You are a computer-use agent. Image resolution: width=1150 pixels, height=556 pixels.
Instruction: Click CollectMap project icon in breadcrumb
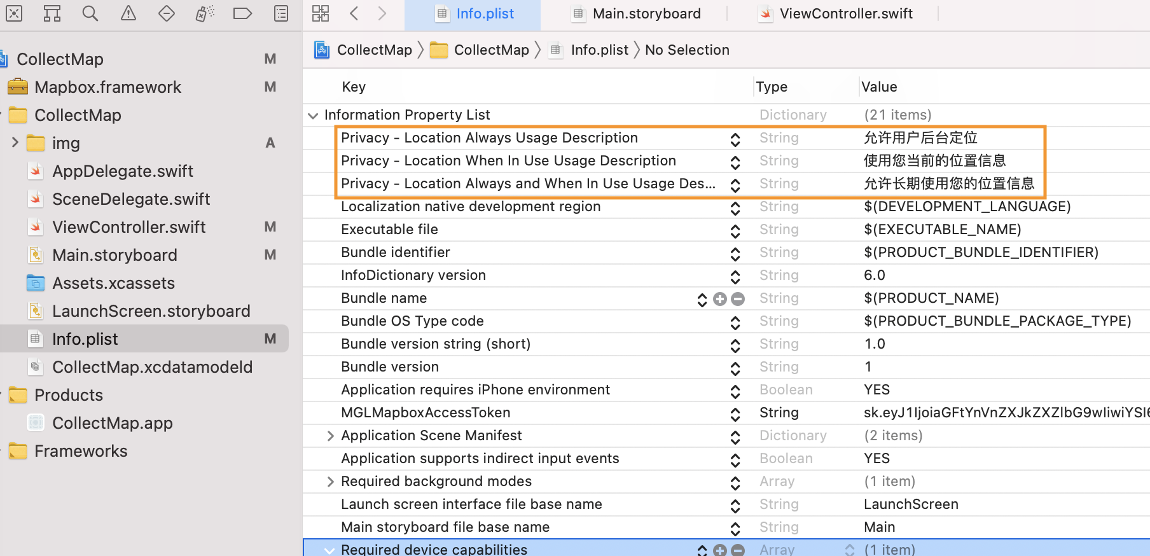[x=322, y=50]
